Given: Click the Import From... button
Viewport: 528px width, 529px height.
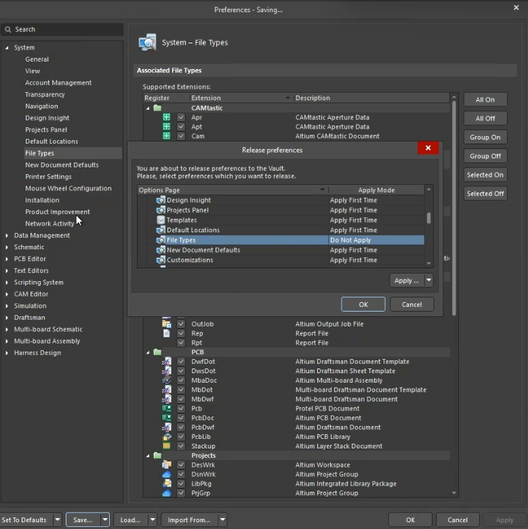Looking at the screenshot, I should pyautogui.click(x=189, y=520).
